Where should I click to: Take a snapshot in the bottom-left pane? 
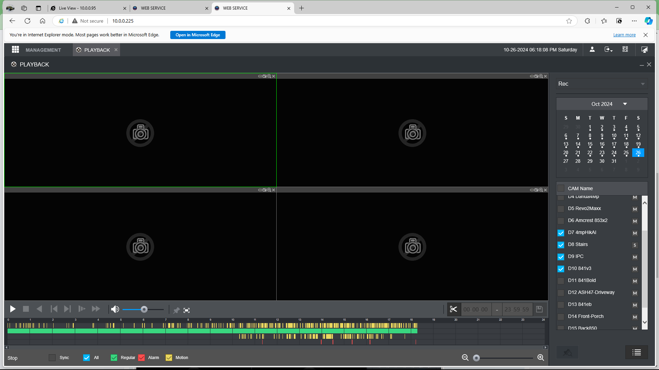[x=265, y=190]
